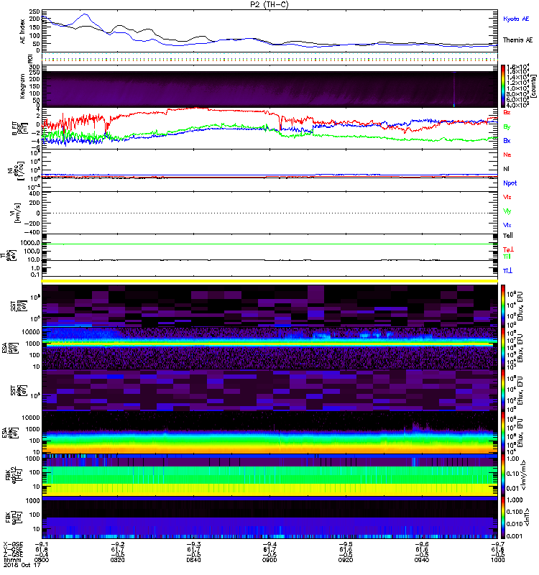Viewport: 539px width, 575px height.
Task: Click the "300" tick on Keogram axis
Action: [x=34, y=67]
